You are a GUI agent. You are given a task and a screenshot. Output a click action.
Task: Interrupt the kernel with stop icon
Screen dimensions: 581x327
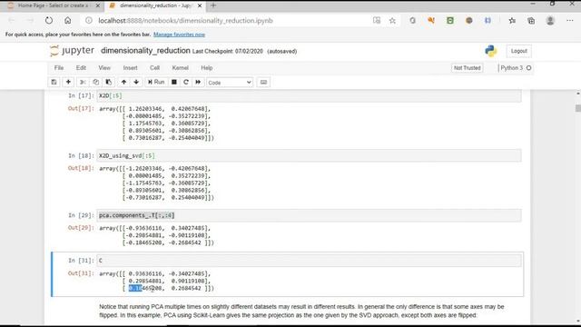tap(173, 82)
